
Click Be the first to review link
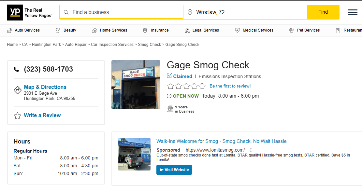[x=230, y=86]
